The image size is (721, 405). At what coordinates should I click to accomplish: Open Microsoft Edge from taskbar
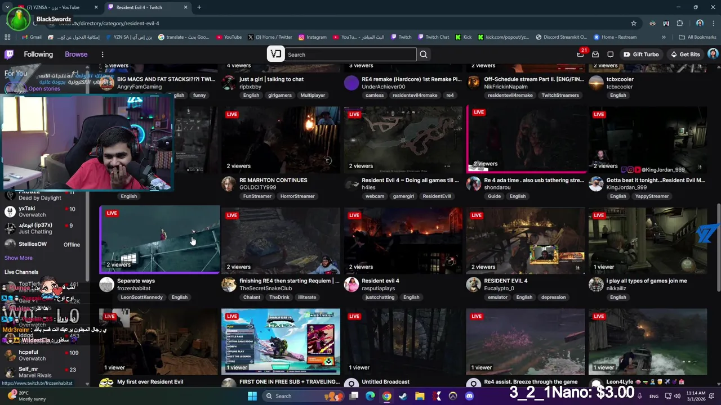coord(370,396)
